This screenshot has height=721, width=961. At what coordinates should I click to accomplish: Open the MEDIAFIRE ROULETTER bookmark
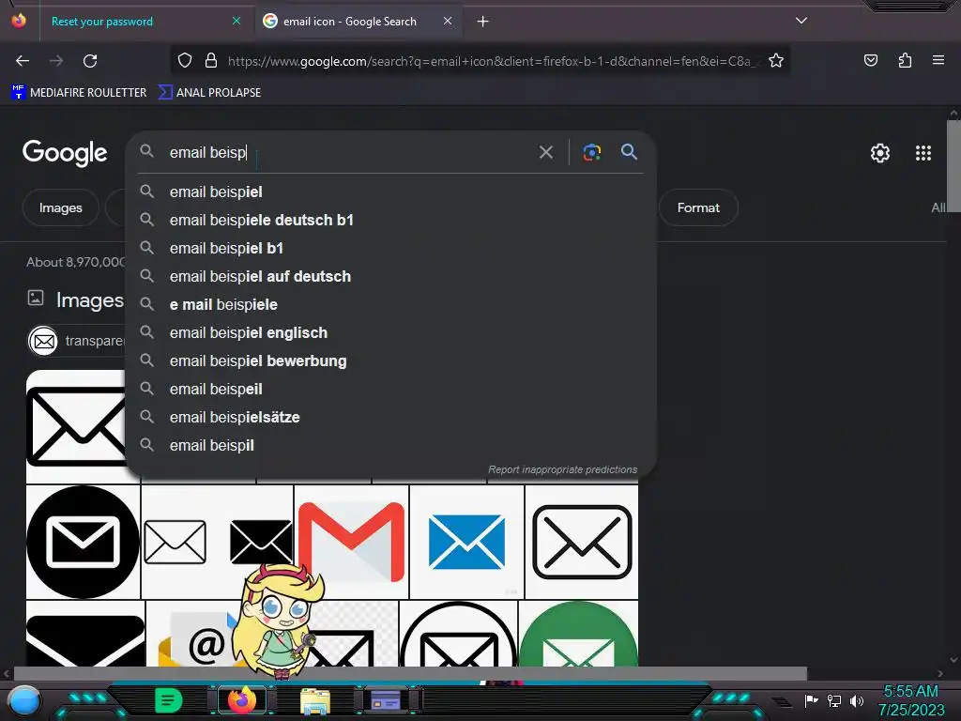(79, 93)
